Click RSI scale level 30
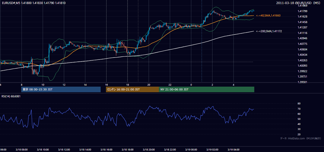324x152 pixels. 299,129
